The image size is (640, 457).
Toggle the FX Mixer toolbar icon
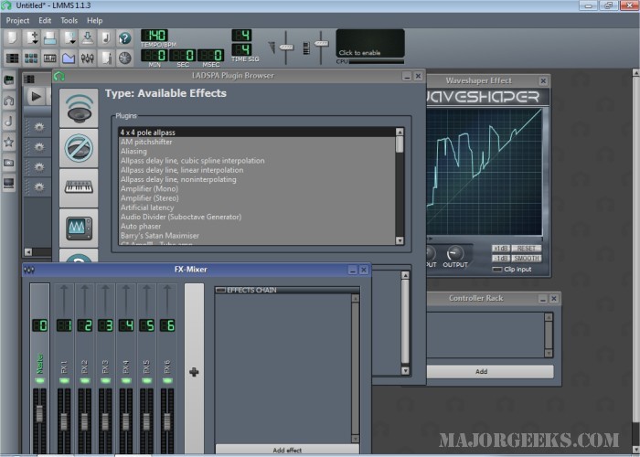pyautogui.click(x=88, y=58)
